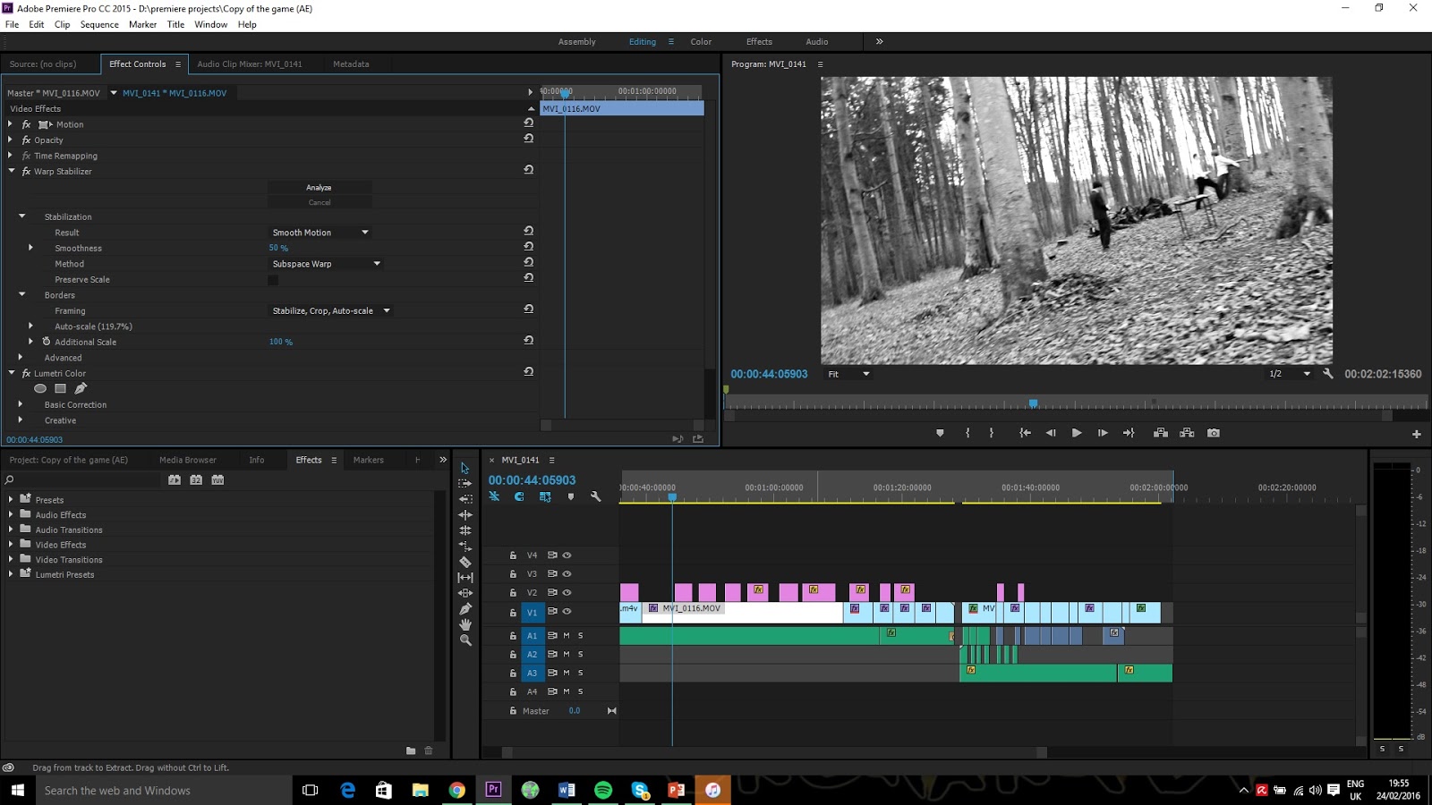Viewport: 1432px width, 805px height.
Task: Switch to the Color workspace
Action: (701, 42)
